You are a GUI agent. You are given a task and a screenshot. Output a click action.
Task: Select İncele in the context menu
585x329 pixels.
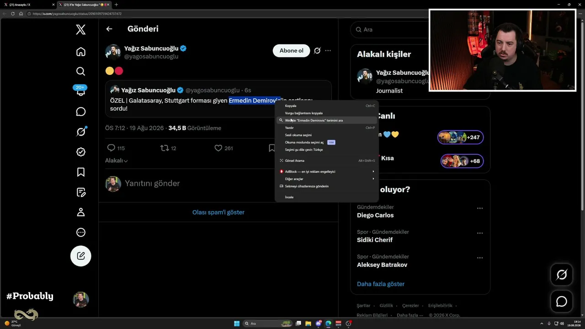click(326, 197)
